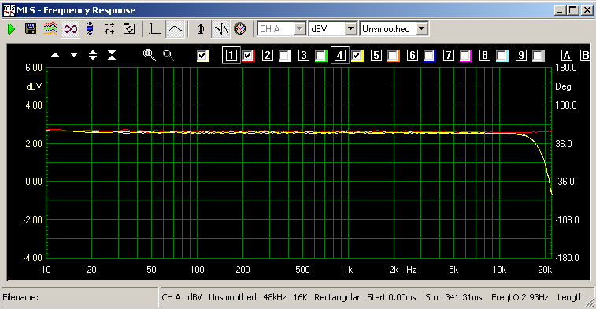Uncheck the yellow overlay 4 checkbox

click(x=357, y=56)
